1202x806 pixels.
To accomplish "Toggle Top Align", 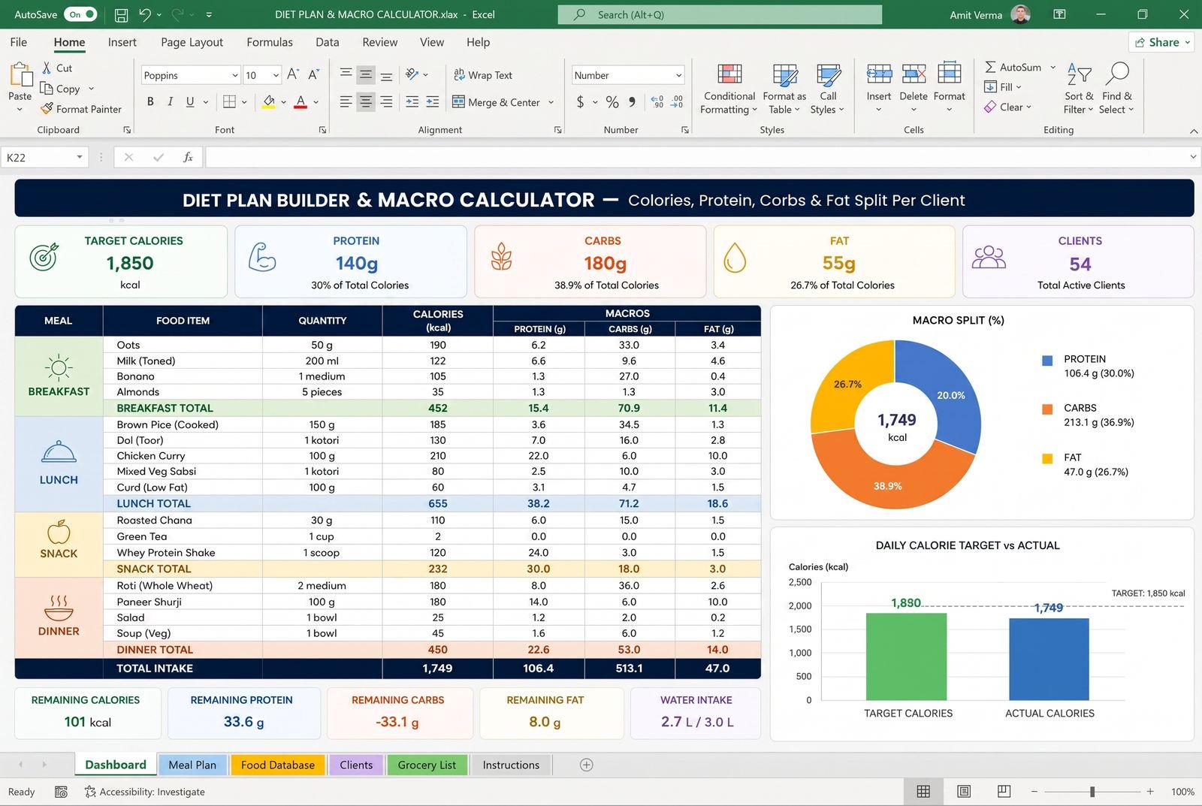I will (346, 74).
